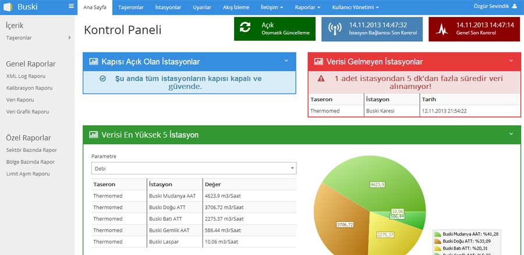Open the Akış İzleme menu item

click(x=236, y=8)
